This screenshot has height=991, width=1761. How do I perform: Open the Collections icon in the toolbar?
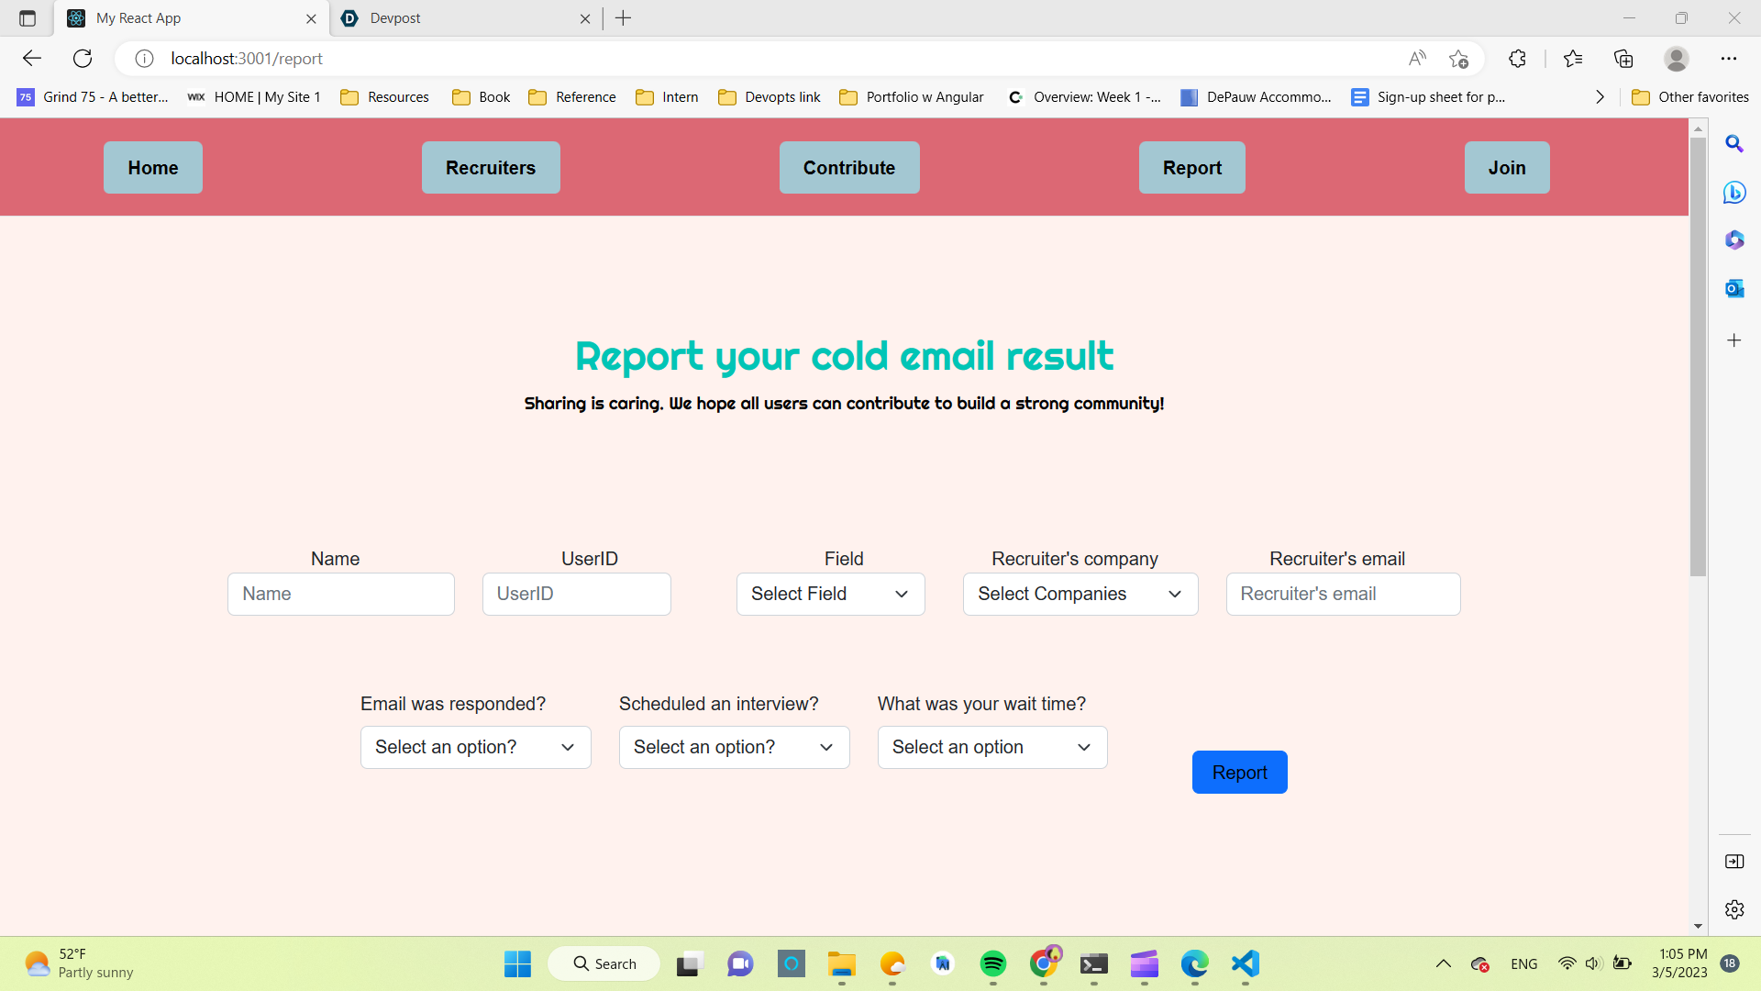pos(1623,59)
